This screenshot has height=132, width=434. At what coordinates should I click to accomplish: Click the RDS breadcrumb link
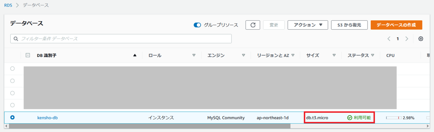(8, 5)
